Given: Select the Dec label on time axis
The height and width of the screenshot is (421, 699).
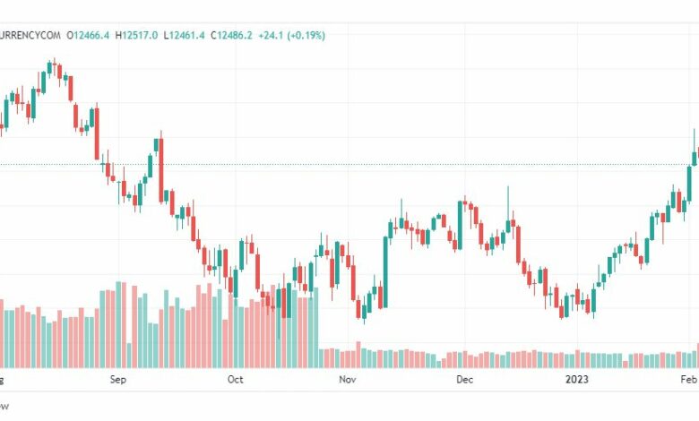Looking at the screenshot, I should coord(464,380).
